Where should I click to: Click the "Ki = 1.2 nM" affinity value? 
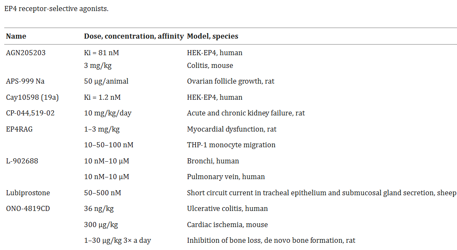point(102,97)
